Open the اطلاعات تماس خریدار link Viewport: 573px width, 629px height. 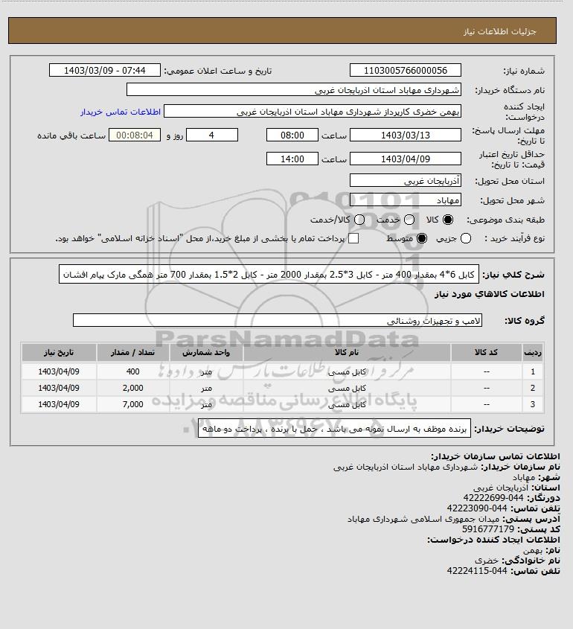tap(121, 112)
